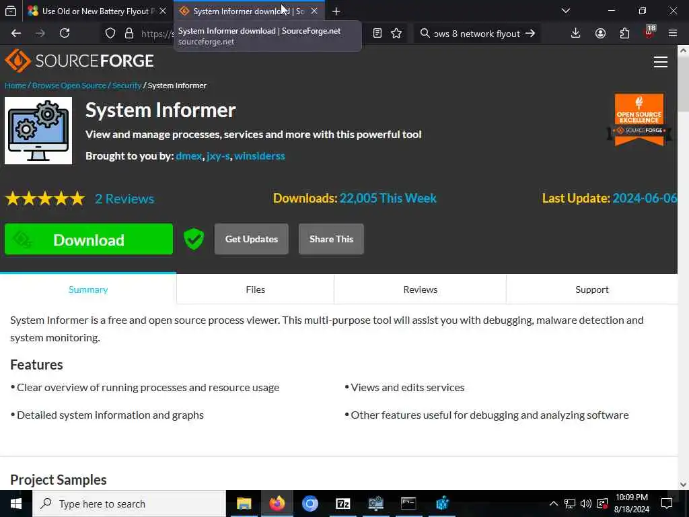Go back with the browser back arrow
The image size is (689, 517).
coord(16,34)
